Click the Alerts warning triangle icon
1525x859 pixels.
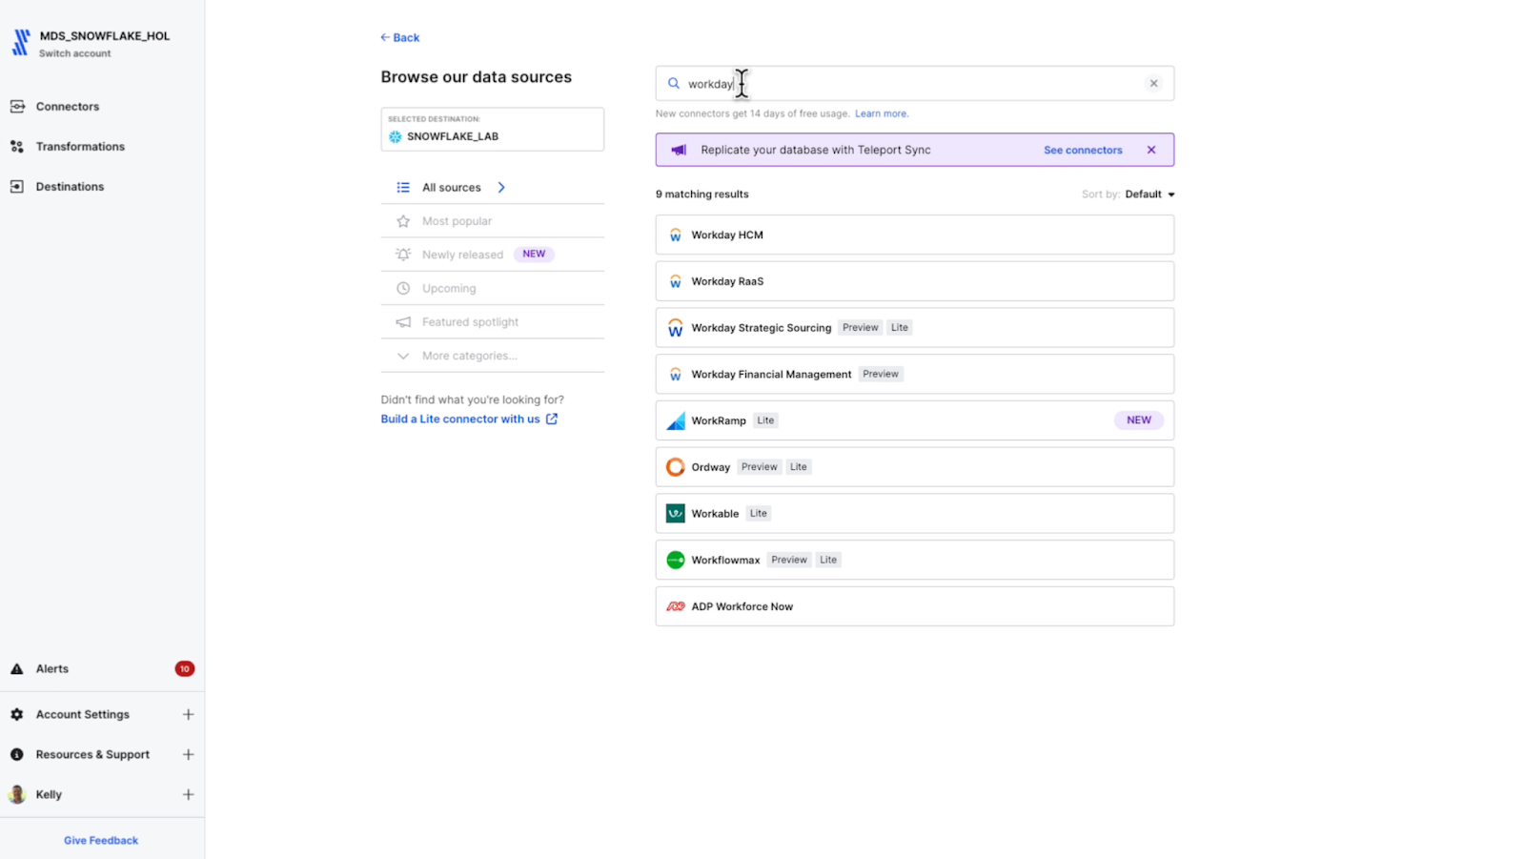point(17,668)
